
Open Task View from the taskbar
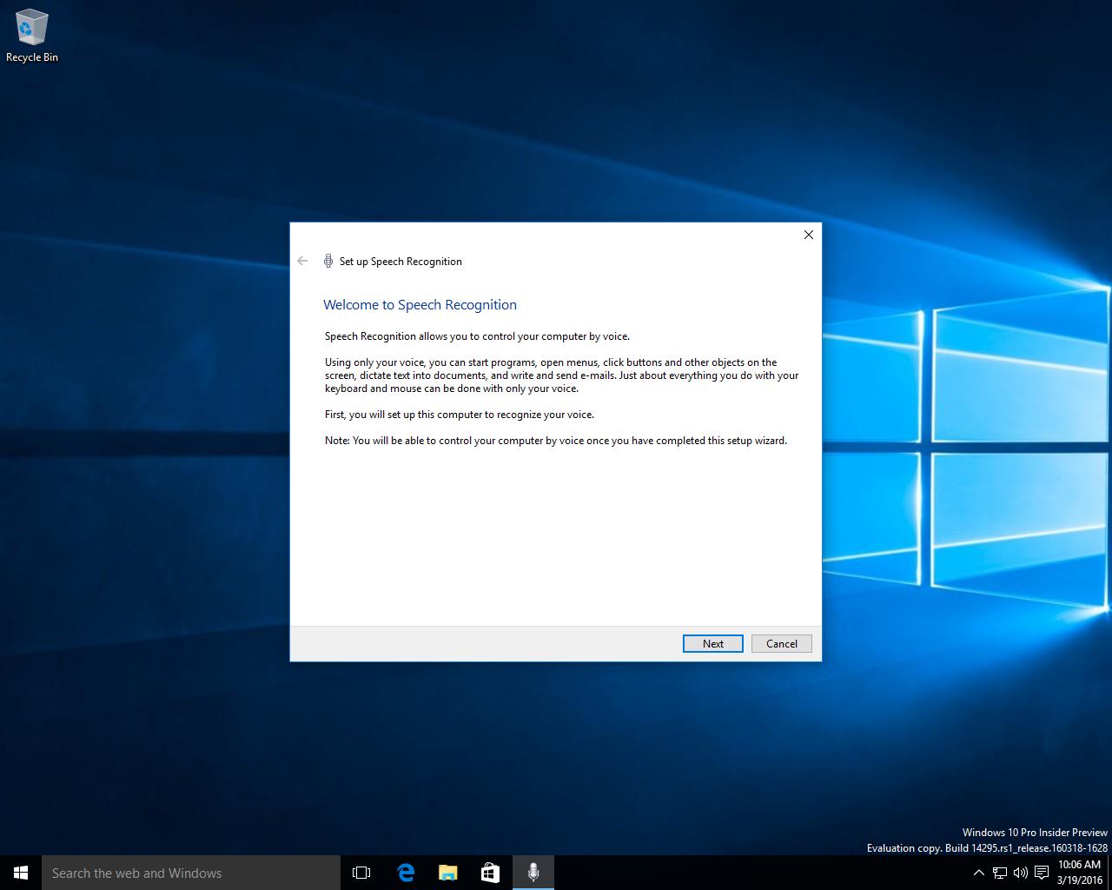point(361,873)
